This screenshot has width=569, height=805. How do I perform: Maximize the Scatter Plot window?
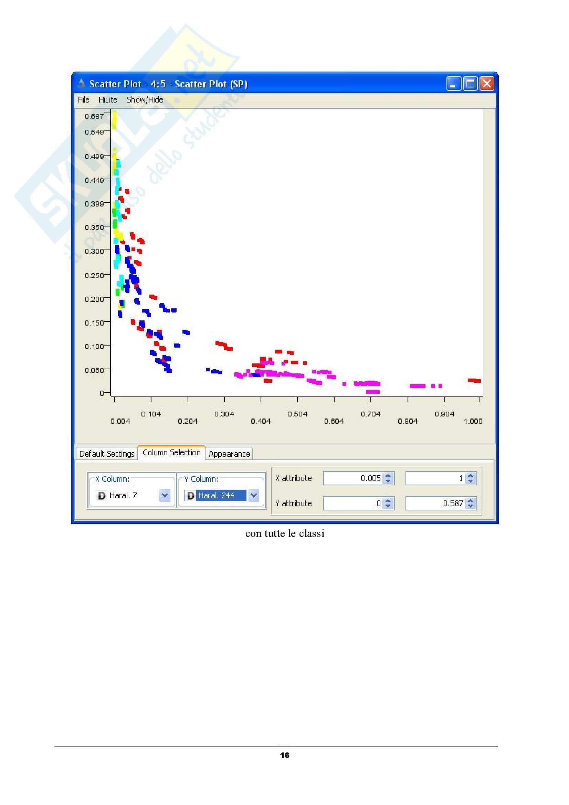click(470, 84)
